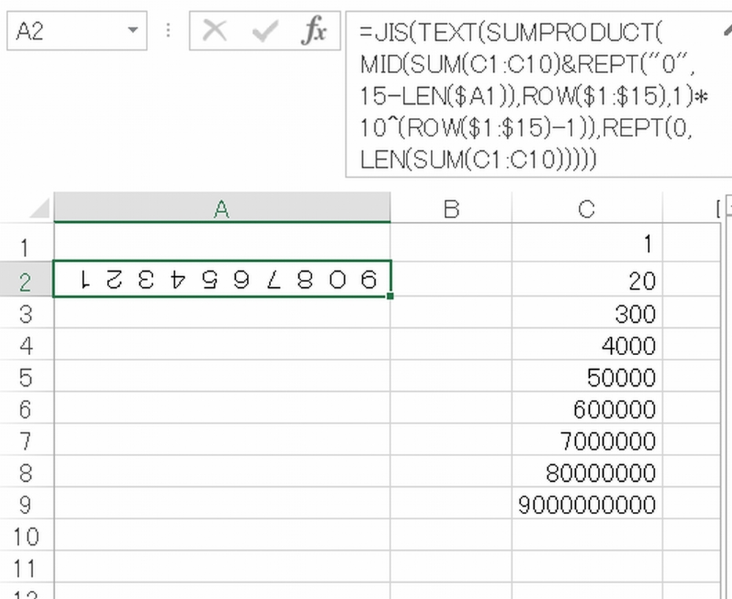This screenshot has height=599, width=732.
Task: Select row 10 header
Action: (x=26, y=536)
